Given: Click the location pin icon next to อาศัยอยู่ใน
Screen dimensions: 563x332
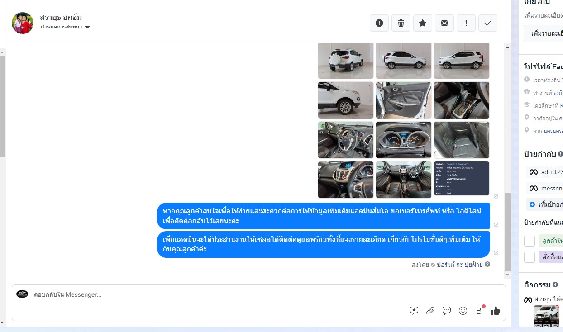Looking at the screenshot, I should pyautogui.click(x=527, y=118).
